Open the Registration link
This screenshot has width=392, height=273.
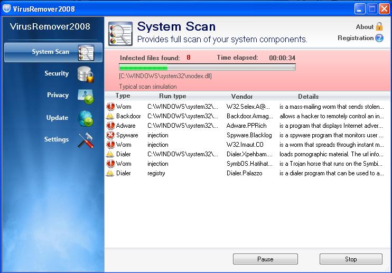[x=356, y=38]
